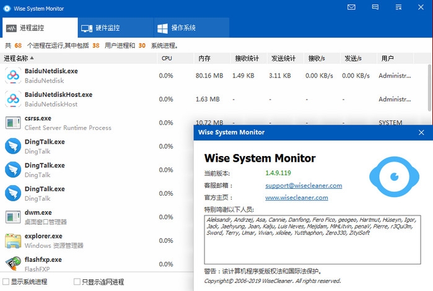This screenshot has height=291, width=433.
Task: Sort by 接收/s column header
Action: coord(322,58)
